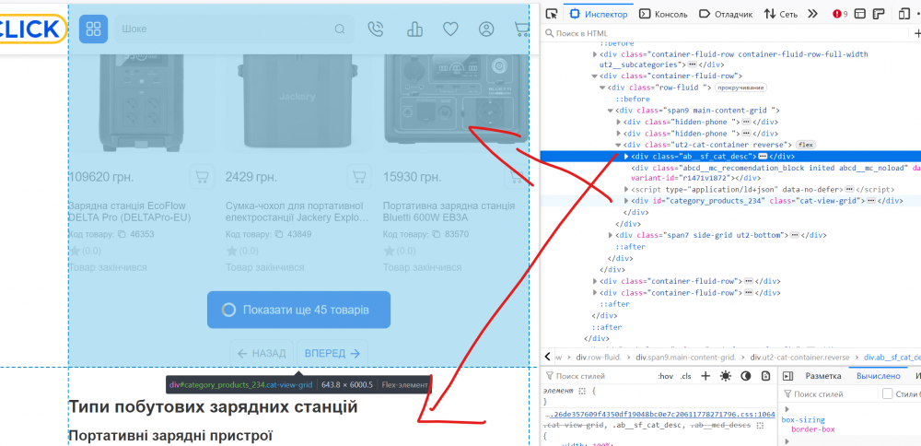
Task: Open the wishlist heart icon
Action: click(x=450, y=29)
